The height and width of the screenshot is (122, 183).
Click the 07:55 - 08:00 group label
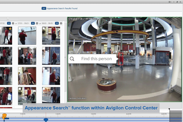pos(23,23)
